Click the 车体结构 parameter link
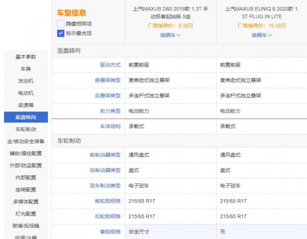This screenshot has width=307, height=239. [110, 126]
